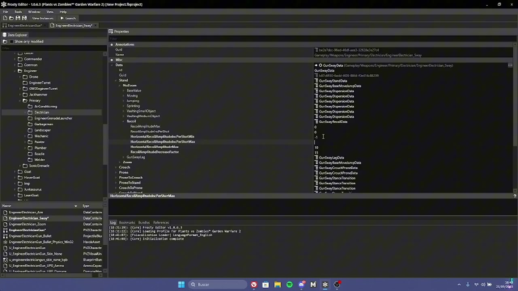Click the New Project toolbar icon
The height and width of the screenshot is (291, 518).
click(x=5, y=18)
